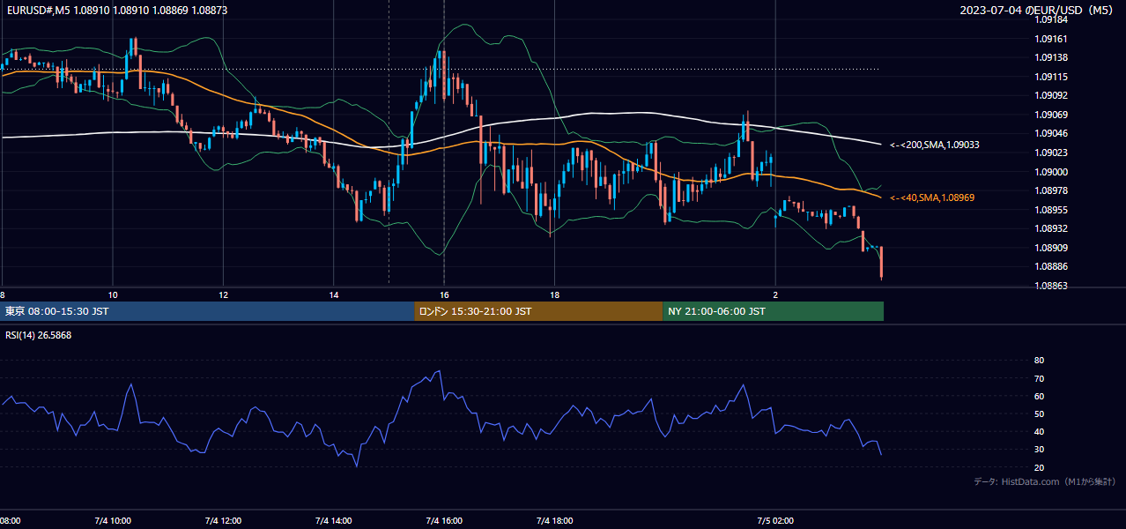Click the 7/4 14:00 time axis label
This screenshot has height=529, width=1126.
[333, 520]
